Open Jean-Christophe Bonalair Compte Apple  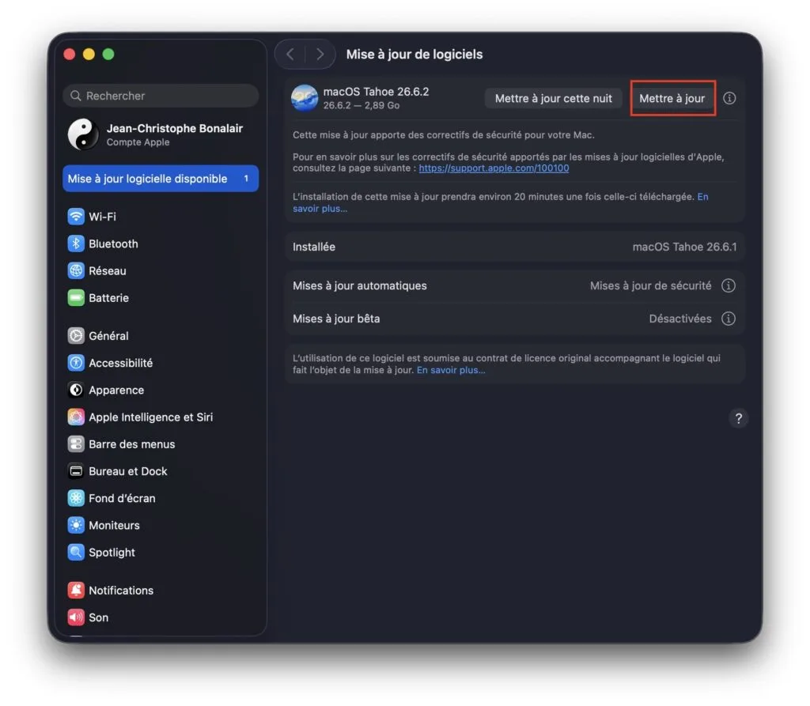(x=161, y=134)
